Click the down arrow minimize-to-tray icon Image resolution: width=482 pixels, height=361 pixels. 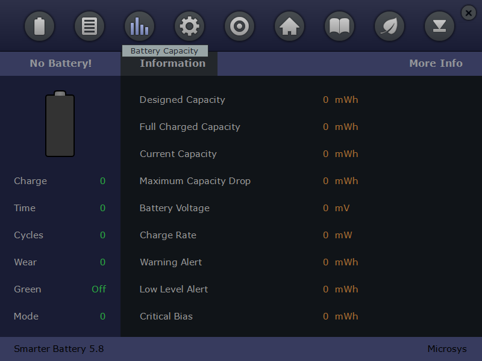(439, 26)
